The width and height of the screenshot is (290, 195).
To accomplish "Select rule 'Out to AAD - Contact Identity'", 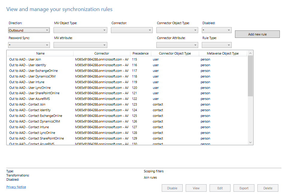I will coord(127,110).
